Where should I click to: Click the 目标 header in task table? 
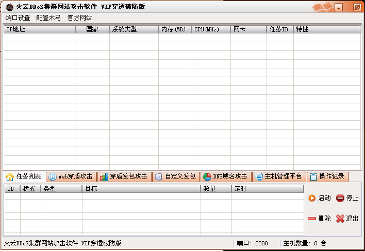click(141, 189)
